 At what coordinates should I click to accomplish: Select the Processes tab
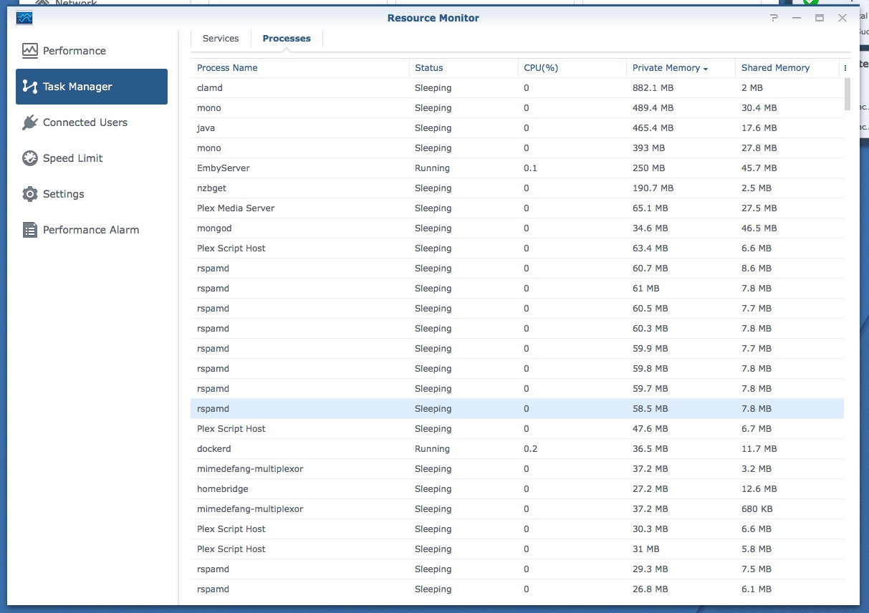pos(287,39)
